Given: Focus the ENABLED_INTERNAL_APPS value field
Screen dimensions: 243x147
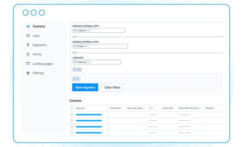Looking at the screenshot, I should pyautogui.click(x=108, y=46).
